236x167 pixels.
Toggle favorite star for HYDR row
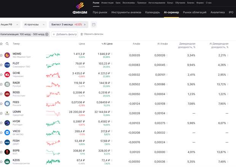2,123
